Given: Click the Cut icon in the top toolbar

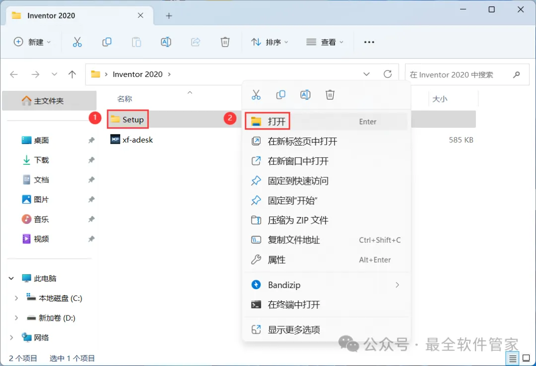Looking at the screenshot, I should (77, 42).
